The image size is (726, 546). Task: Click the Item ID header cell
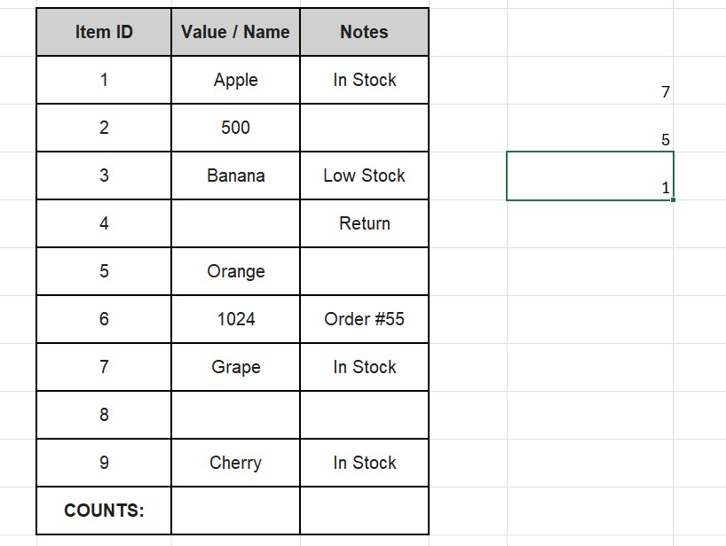tap(104, 33)
